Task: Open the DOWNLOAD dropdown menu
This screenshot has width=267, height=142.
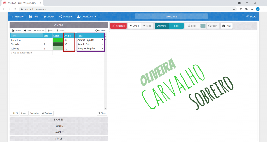Action: pyautogui.click(x=87, y=17)
